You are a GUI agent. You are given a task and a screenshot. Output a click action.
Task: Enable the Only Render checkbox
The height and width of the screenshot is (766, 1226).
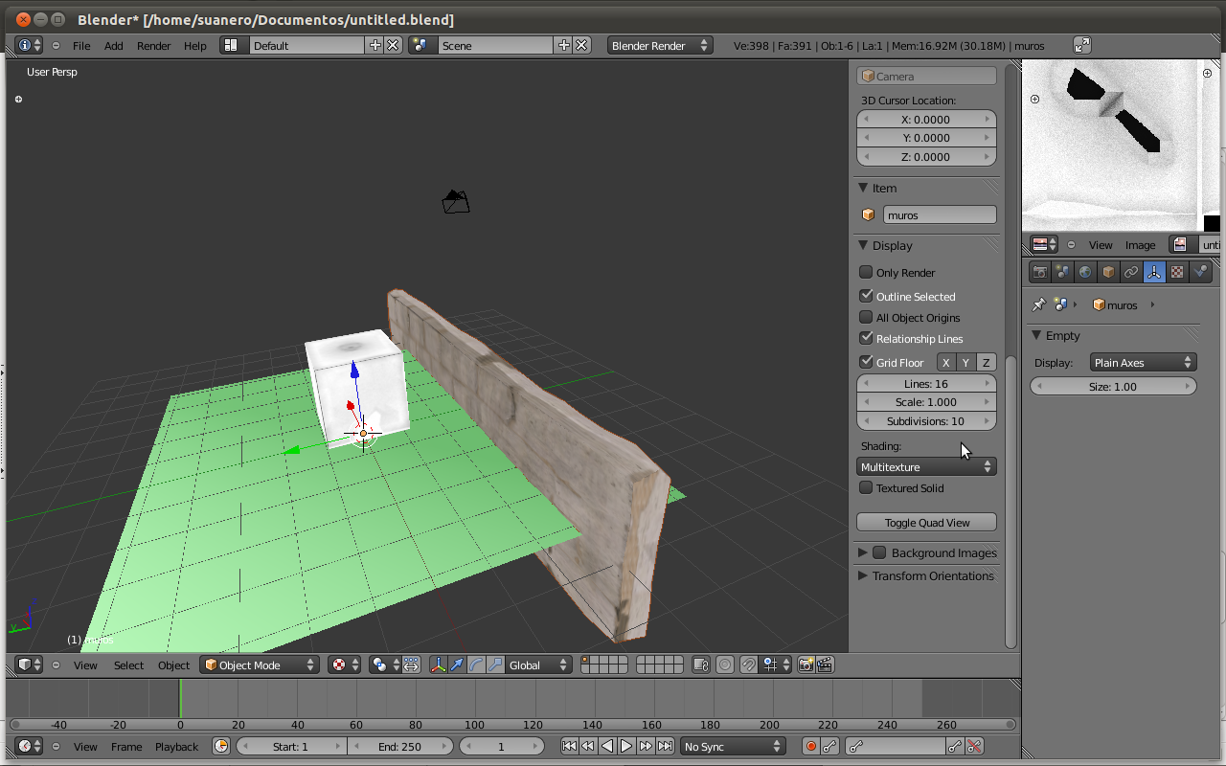(866, 272)
